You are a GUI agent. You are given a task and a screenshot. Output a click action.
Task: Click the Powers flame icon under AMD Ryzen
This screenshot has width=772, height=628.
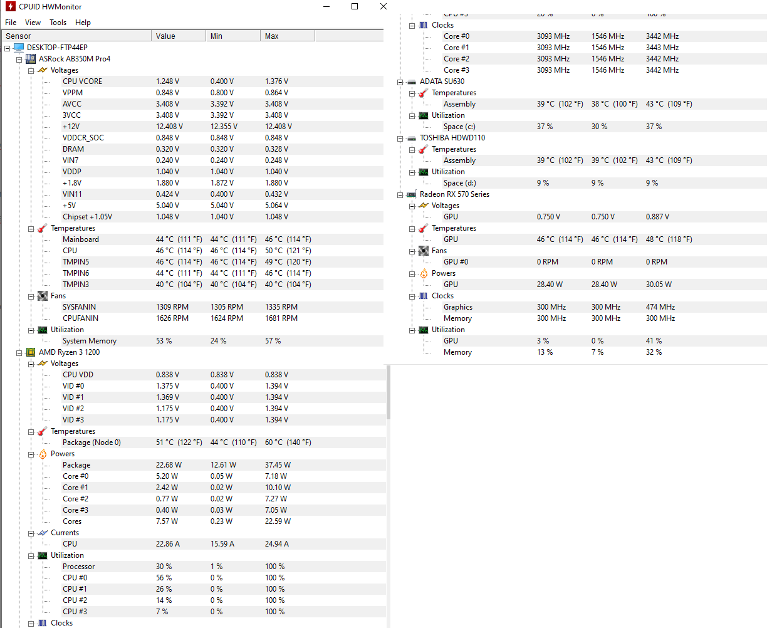[43, 454]
